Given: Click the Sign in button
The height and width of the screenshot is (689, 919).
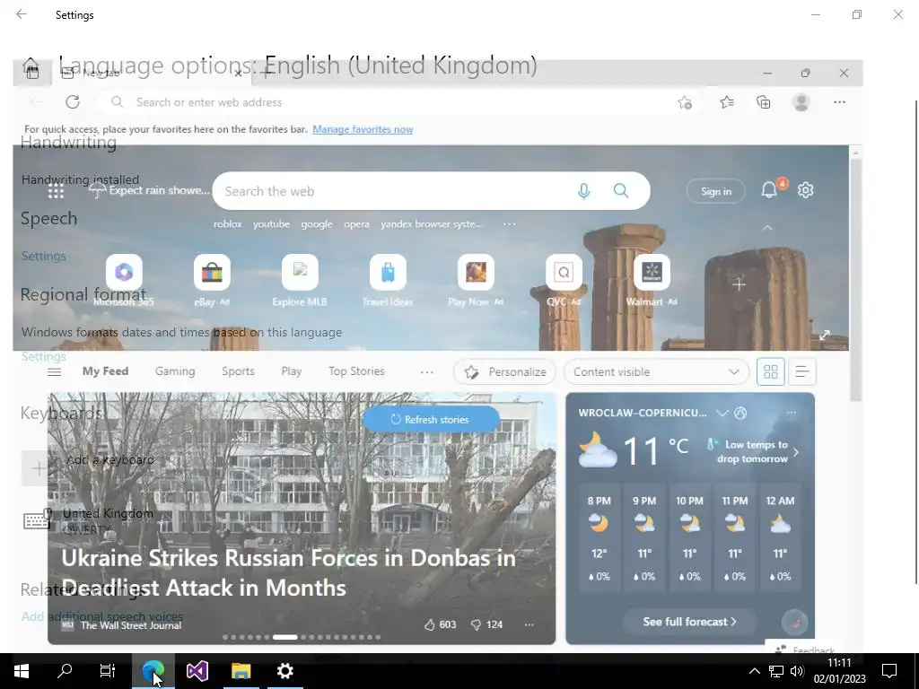Looking at the screenshot, I should point(715,191).
